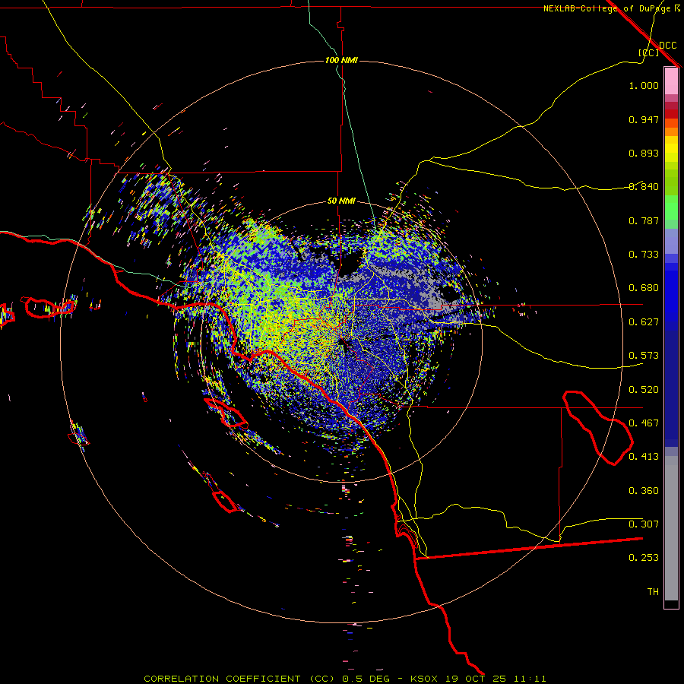Viewport: 684px width, 684px height.
Task: Click the pink top segment of the color bar
Action: [x=671, y=81]
